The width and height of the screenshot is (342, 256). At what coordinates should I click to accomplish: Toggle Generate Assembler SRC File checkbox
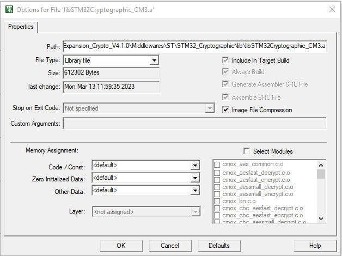pos(225,84)
